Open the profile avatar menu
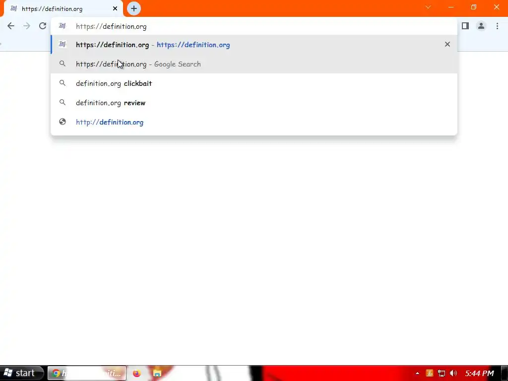 tap(481, 26)
